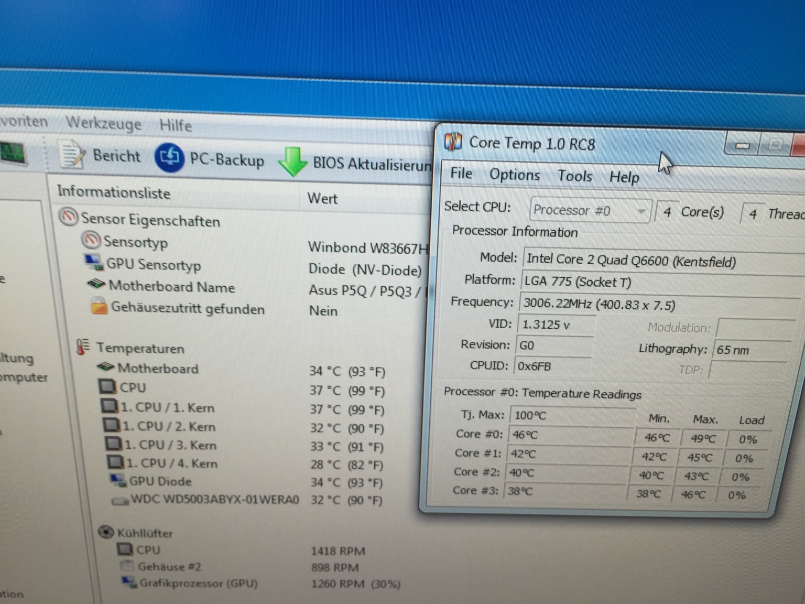
Task: Click the Core Temp title bar icon
Action: [453, 141]
